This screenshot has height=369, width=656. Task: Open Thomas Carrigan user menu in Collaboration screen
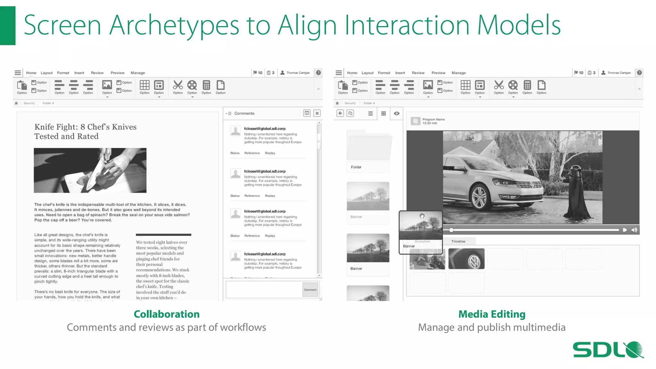(295, 73)
